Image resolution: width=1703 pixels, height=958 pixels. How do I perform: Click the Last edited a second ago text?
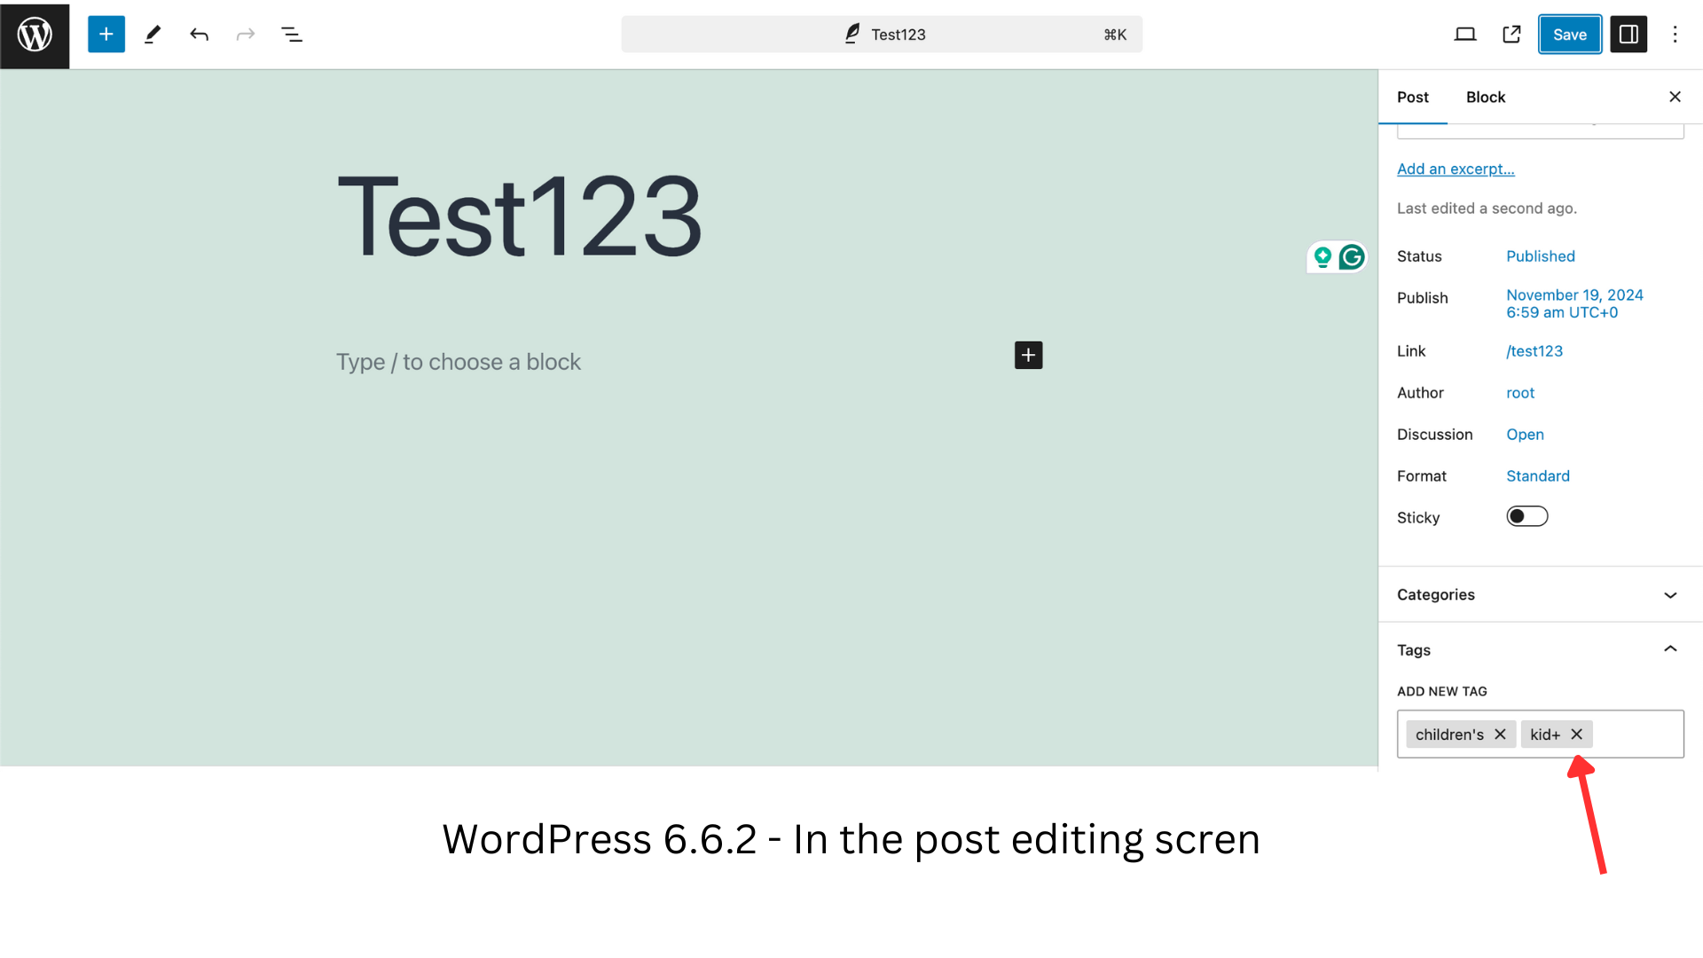[x=1487, y=208]
